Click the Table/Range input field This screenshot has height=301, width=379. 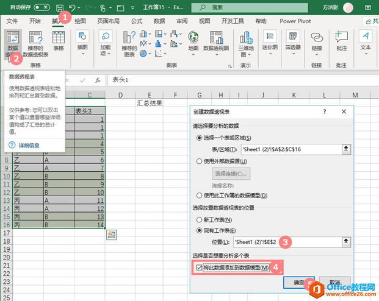point(291,149)
